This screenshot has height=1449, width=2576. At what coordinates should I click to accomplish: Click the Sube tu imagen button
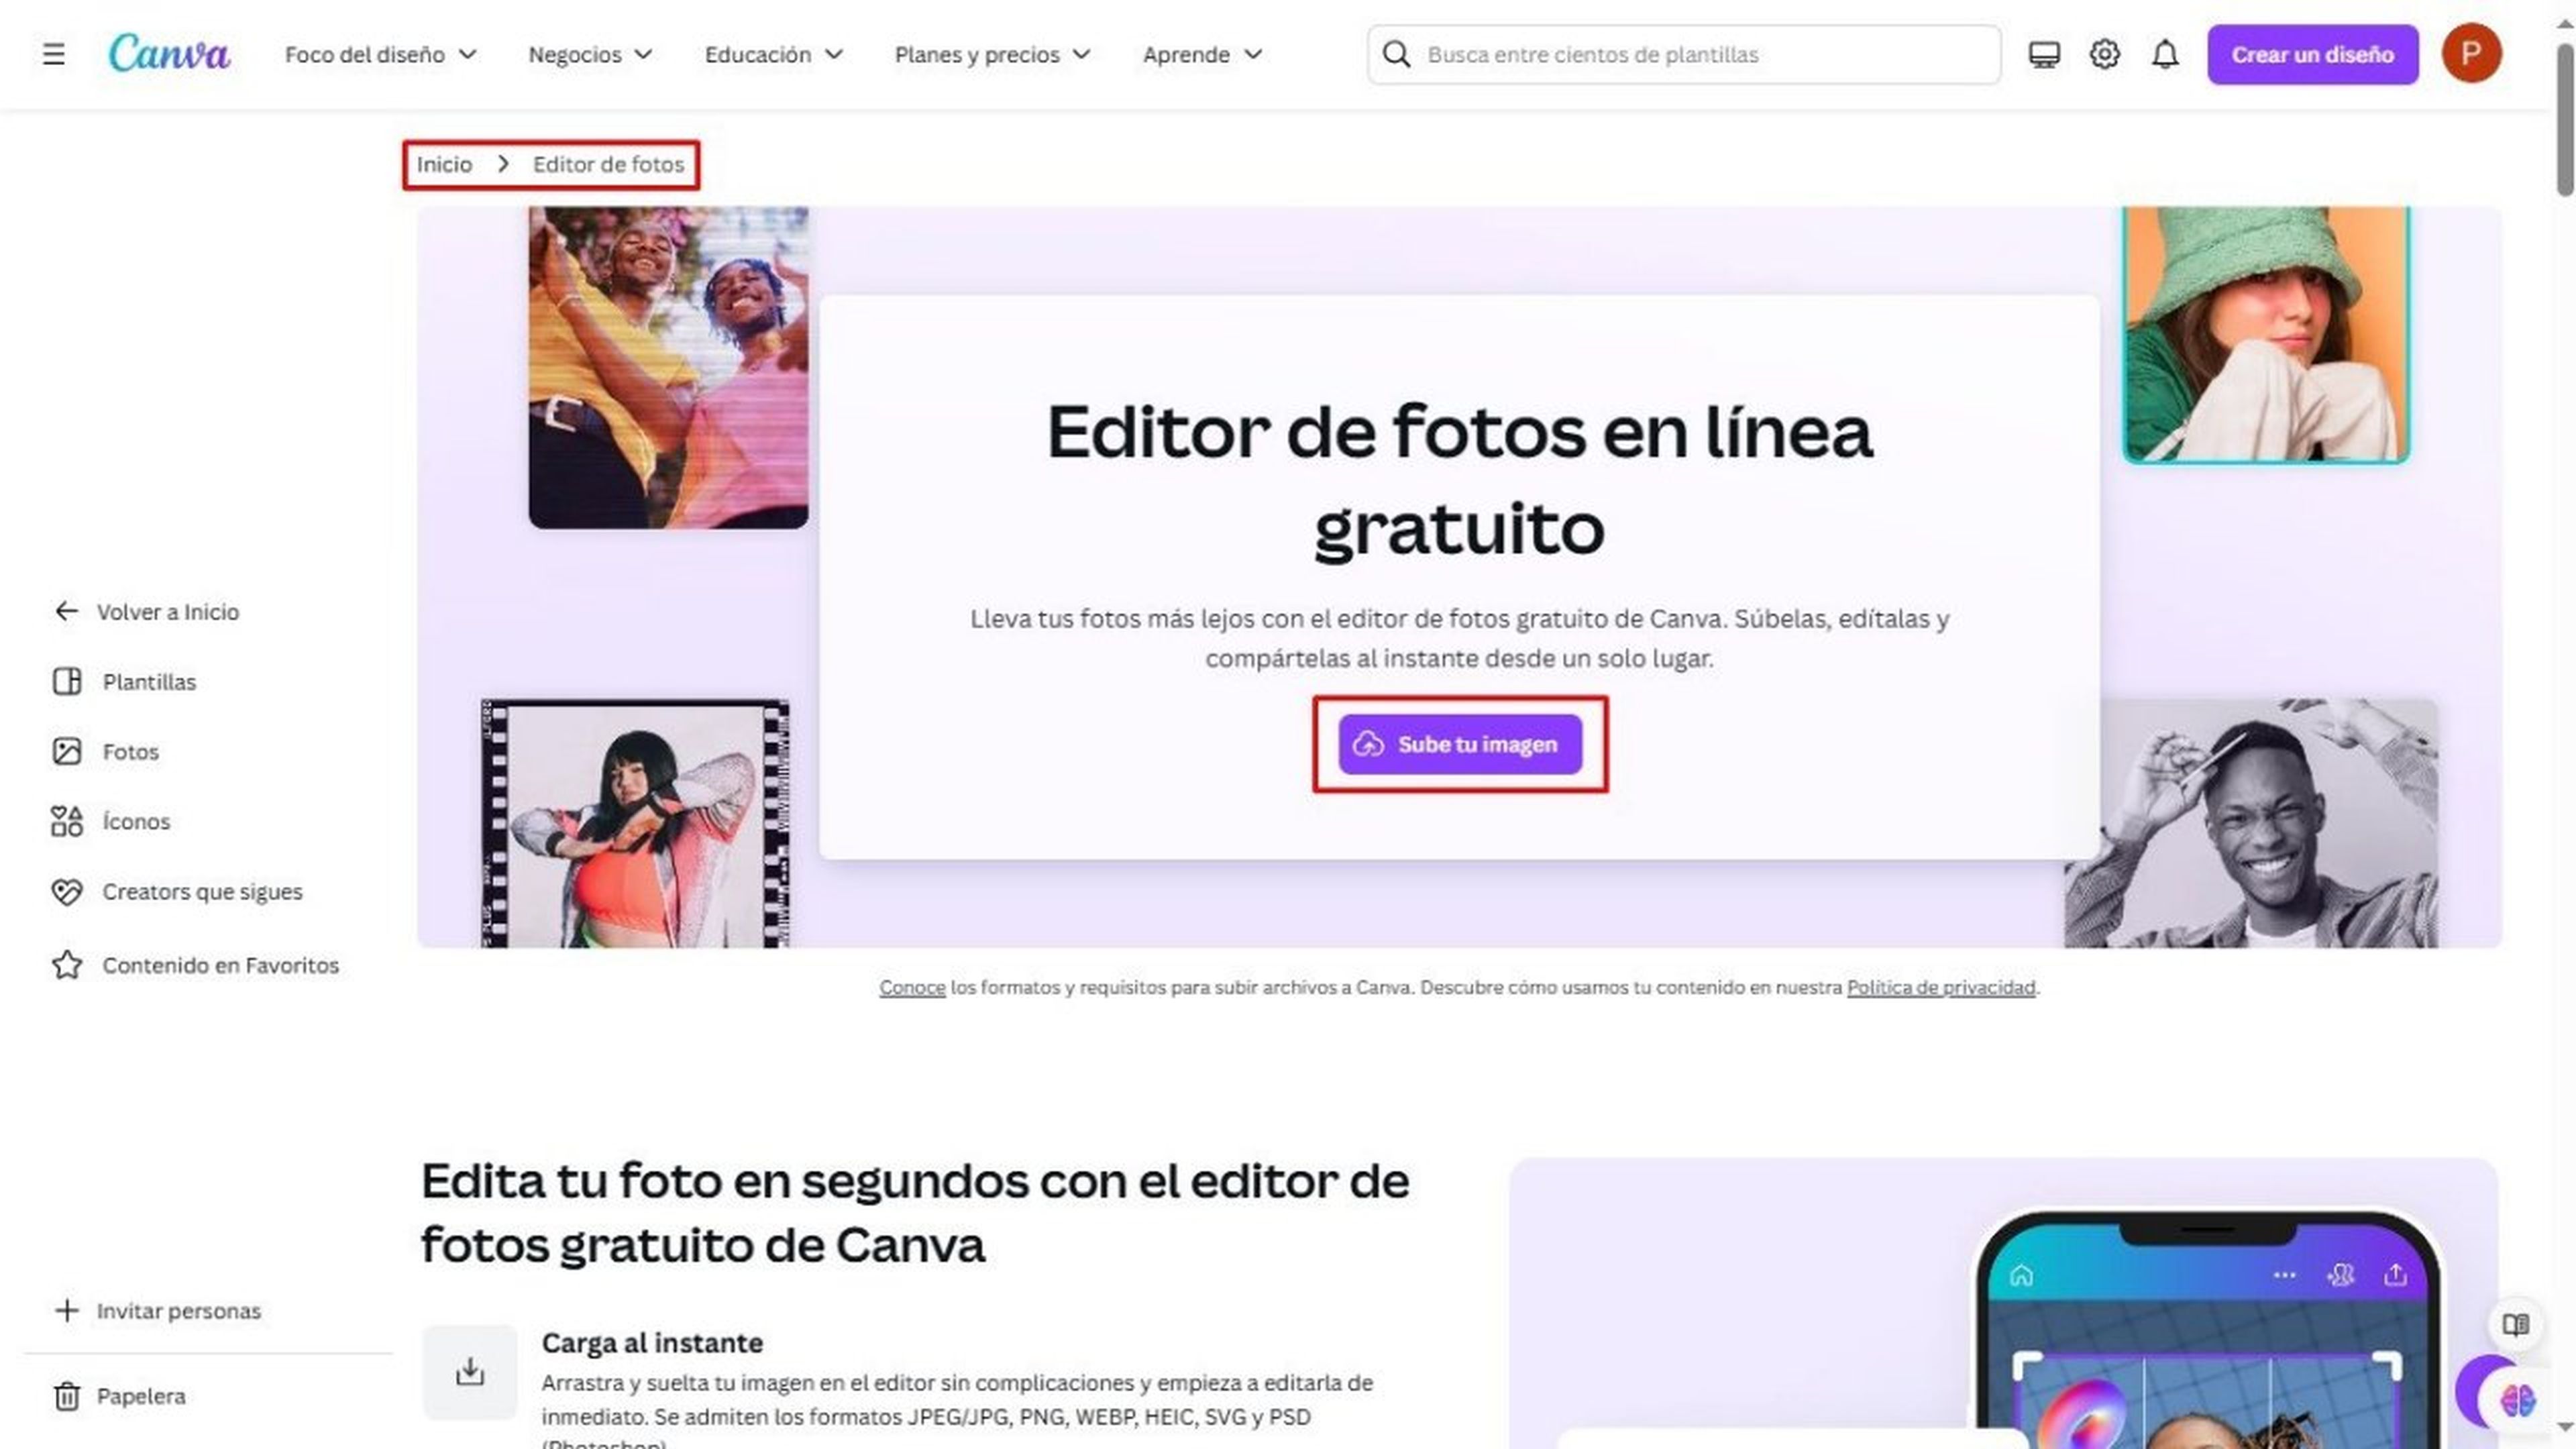[x=1460, y=744]
